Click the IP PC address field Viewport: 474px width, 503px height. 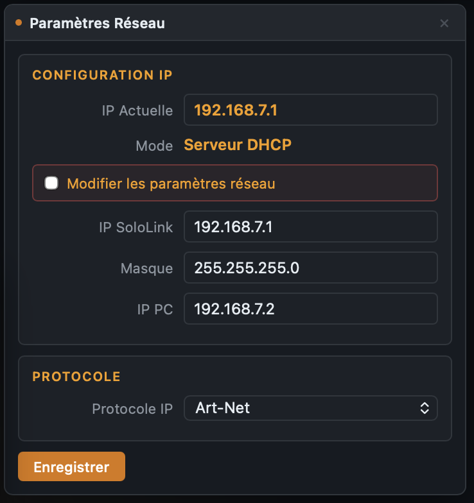pos(311,309)
